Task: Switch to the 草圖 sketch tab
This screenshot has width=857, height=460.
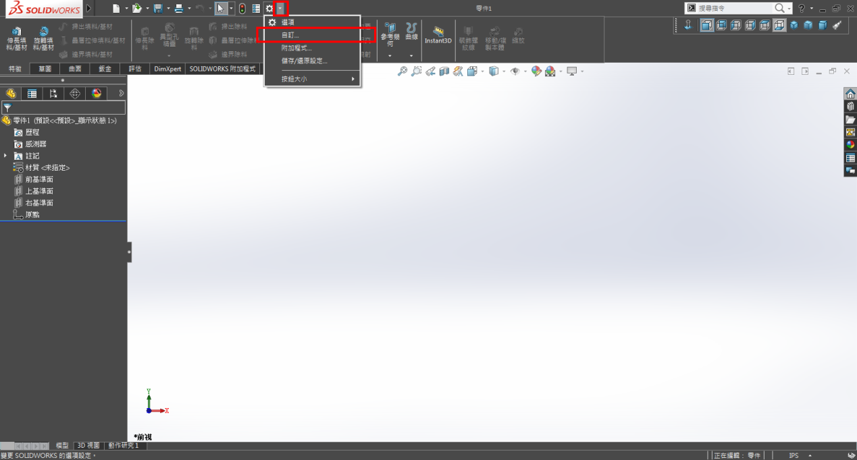Action: click(x=45, y=69)
